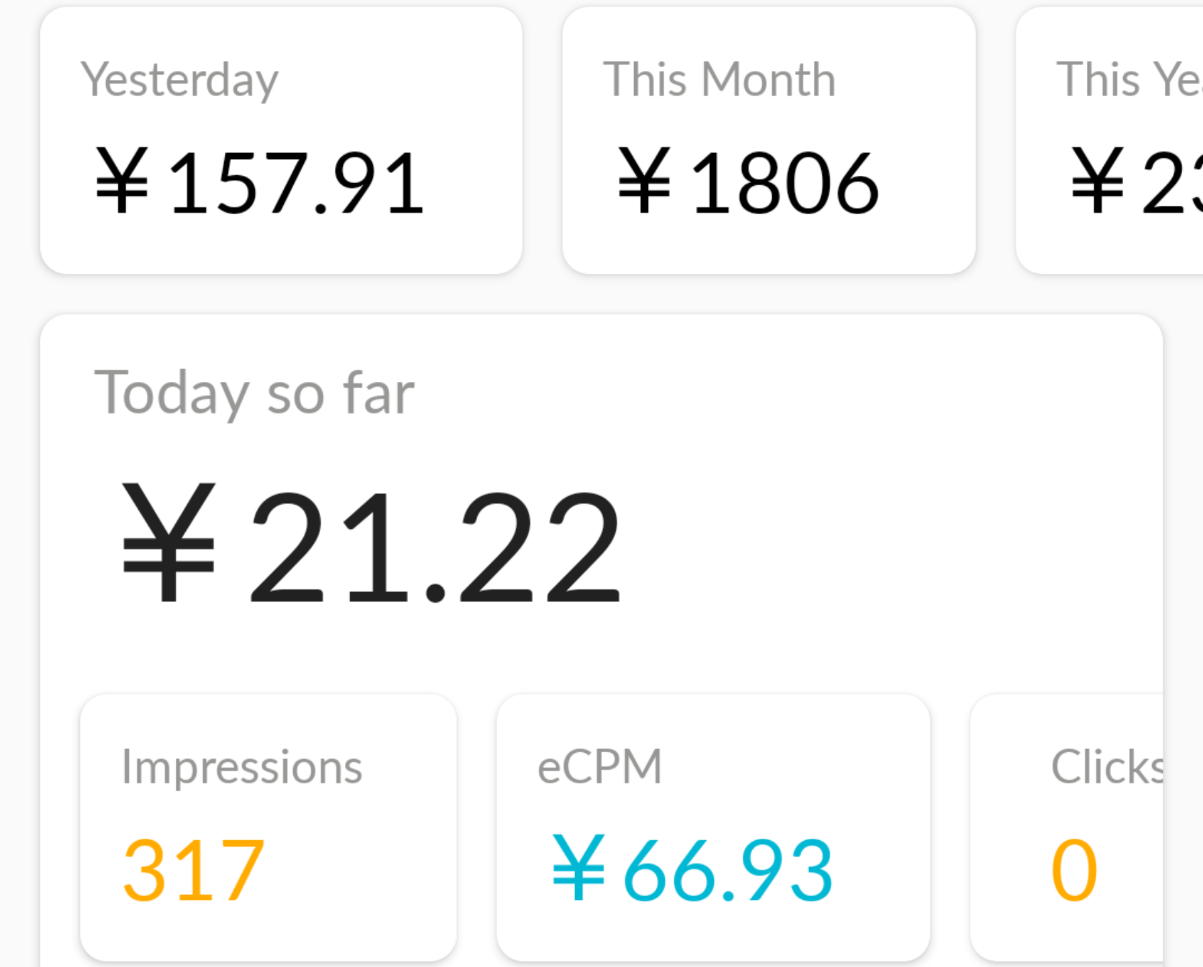
Task: Click the 0 clicks value
Action: click(1074, 870)
